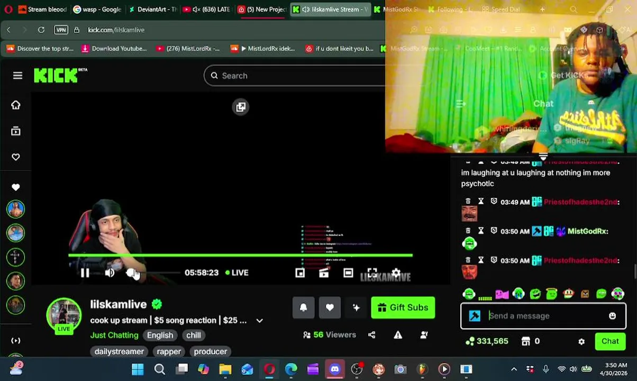Viewport: 637px width, 381px height.
Task: Switch to the (636) LATE browser tab
Action: point(207,9)
